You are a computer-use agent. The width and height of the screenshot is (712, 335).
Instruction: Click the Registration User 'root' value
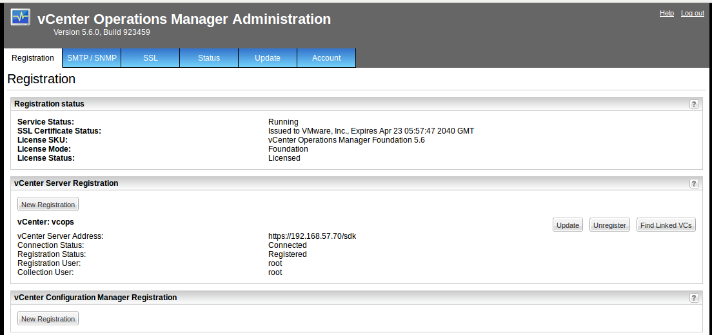[275, 263]
